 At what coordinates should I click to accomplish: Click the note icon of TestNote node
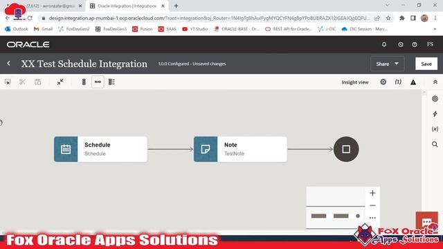[206, 149]
